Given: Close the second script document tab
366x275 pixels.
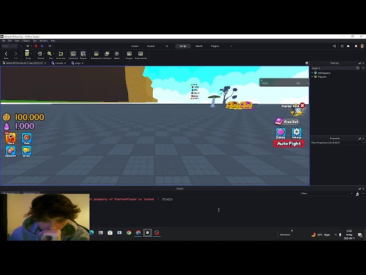Looking at the screenshot, I should coord(82,63).
